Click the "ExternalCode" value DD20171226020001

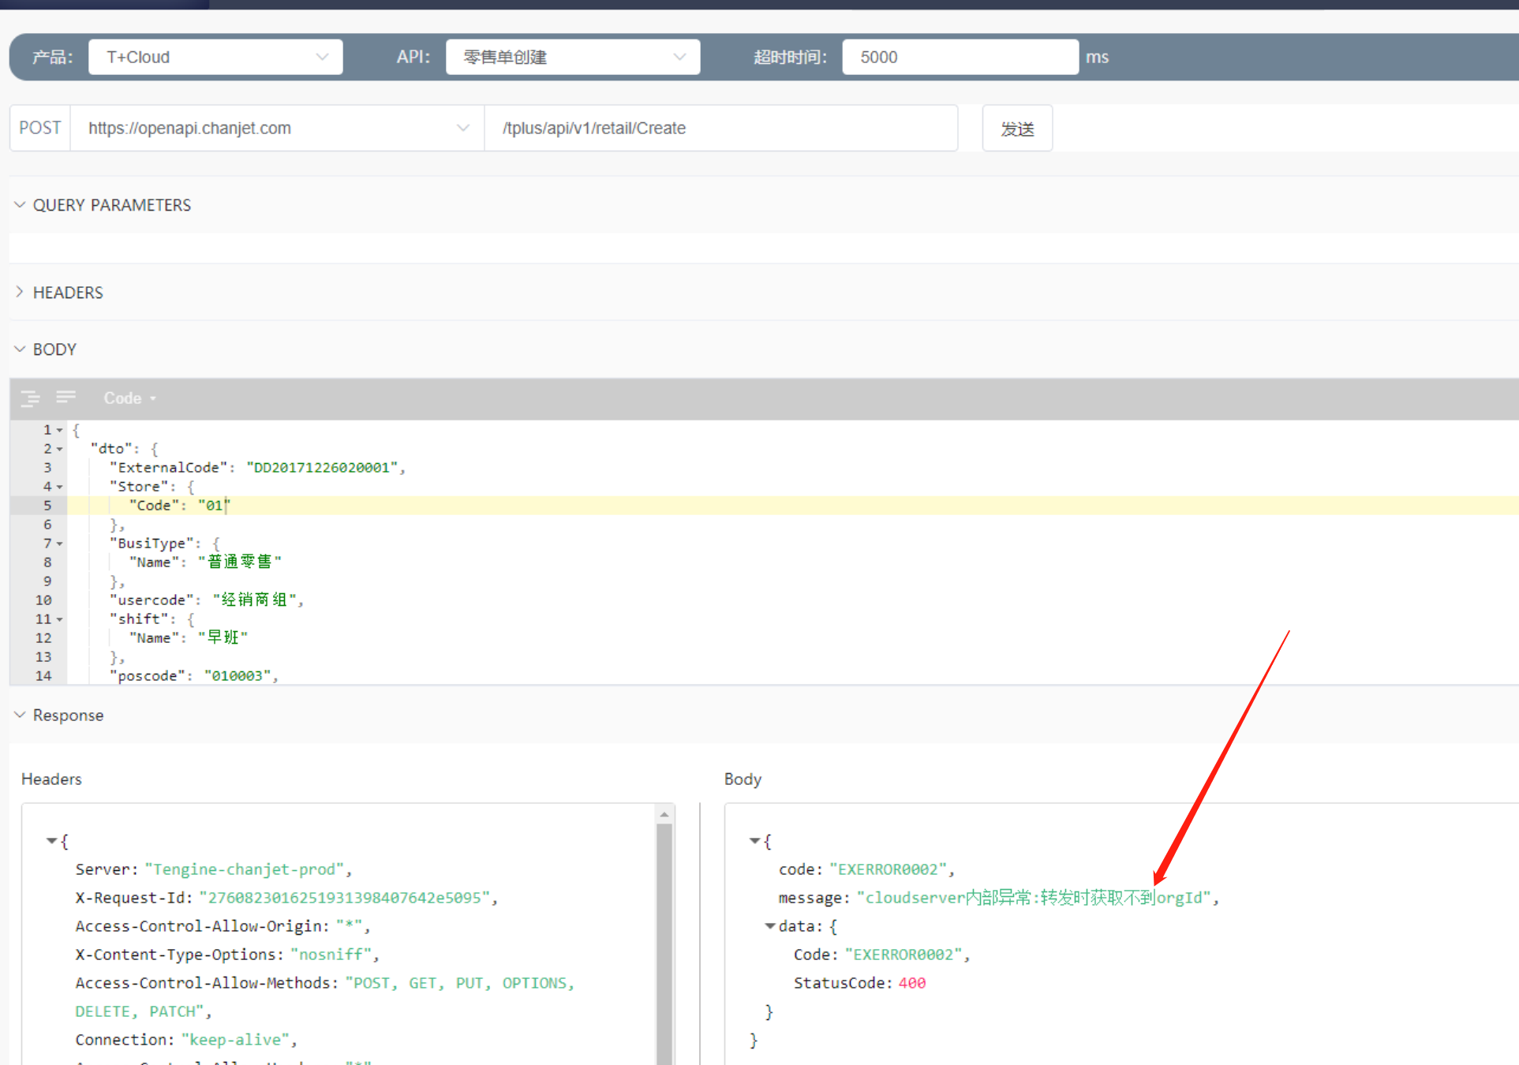click(323, 468)
